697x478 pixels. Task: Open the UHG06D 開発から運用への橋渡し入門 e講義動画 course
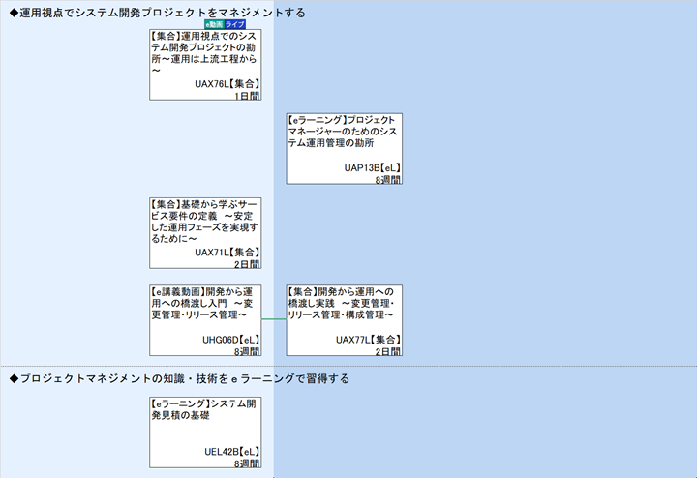(205, 320)
